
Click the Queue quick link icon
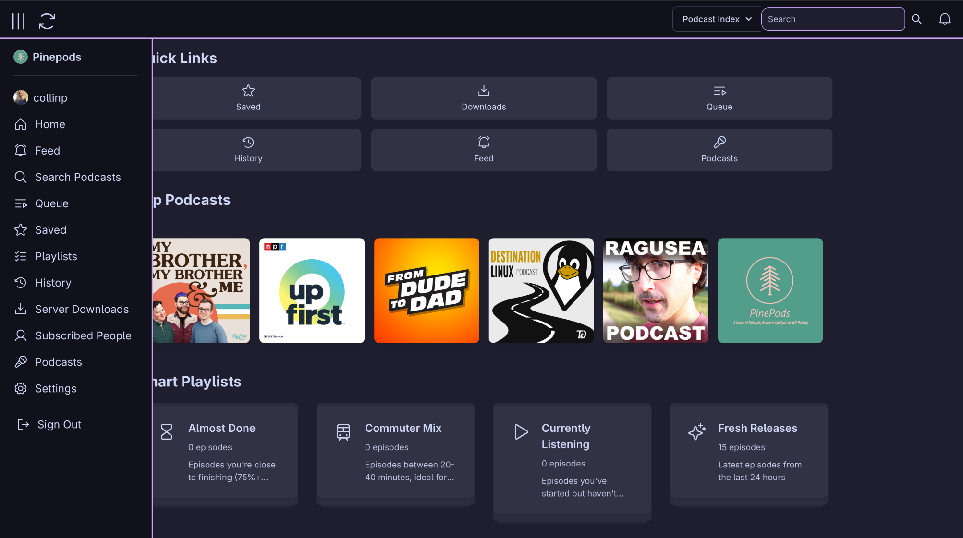719,91
